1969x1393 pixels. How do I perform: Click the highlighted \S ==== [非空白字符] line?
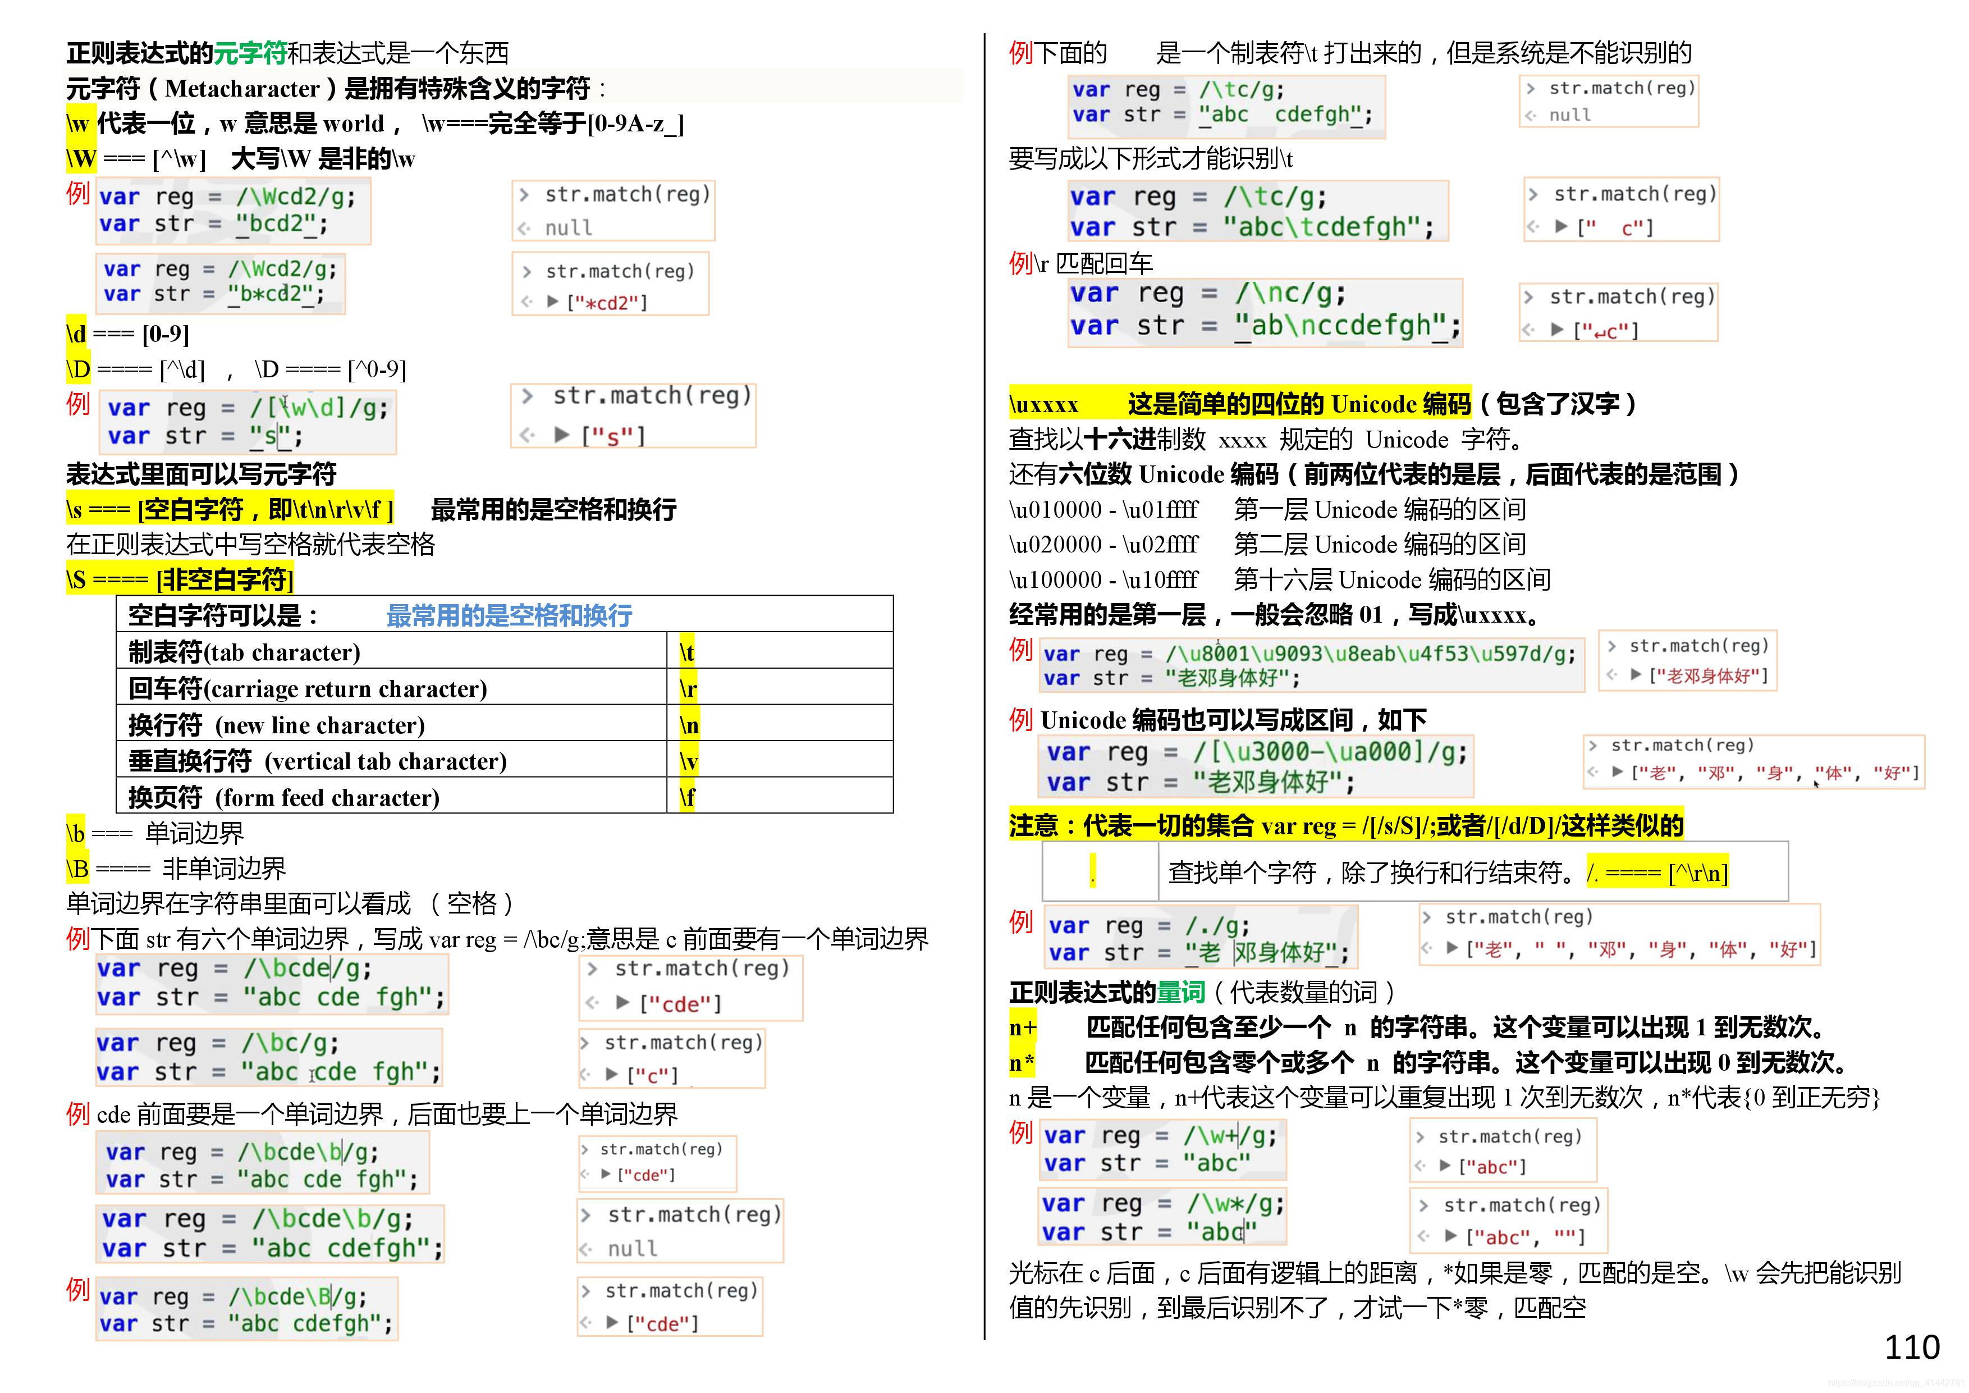[x=179, y=580]
